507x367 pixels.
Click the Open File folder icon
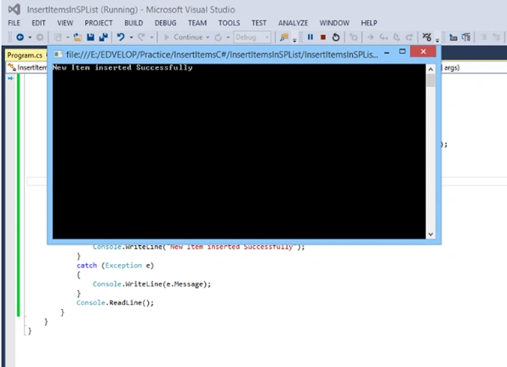pos(77,37)
